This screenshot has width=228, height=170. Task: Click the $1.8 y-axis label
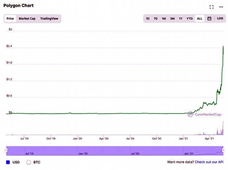pyautogui.click(x=9, y=63)
